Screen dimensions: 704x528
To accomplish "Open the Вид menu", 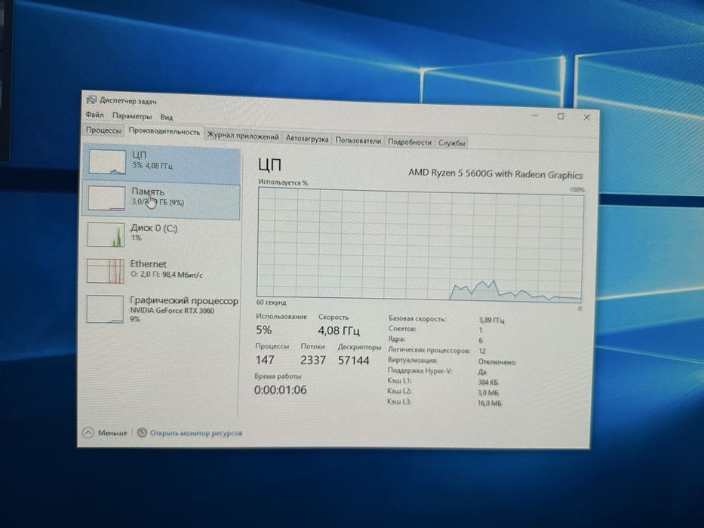I will [167, 117].
